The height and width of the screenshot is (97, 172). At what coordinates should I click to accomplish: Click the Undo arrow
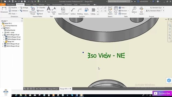(x=16, y=1)
